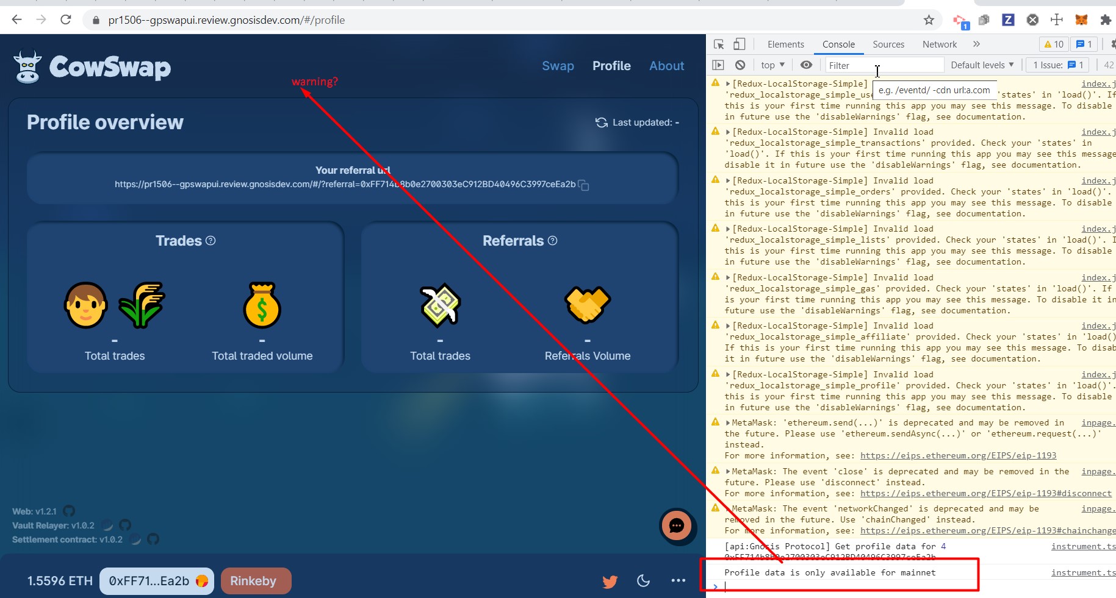
Task: Open the eips.ethereum.org EIP-1193 link
Action: coord(958,456)
